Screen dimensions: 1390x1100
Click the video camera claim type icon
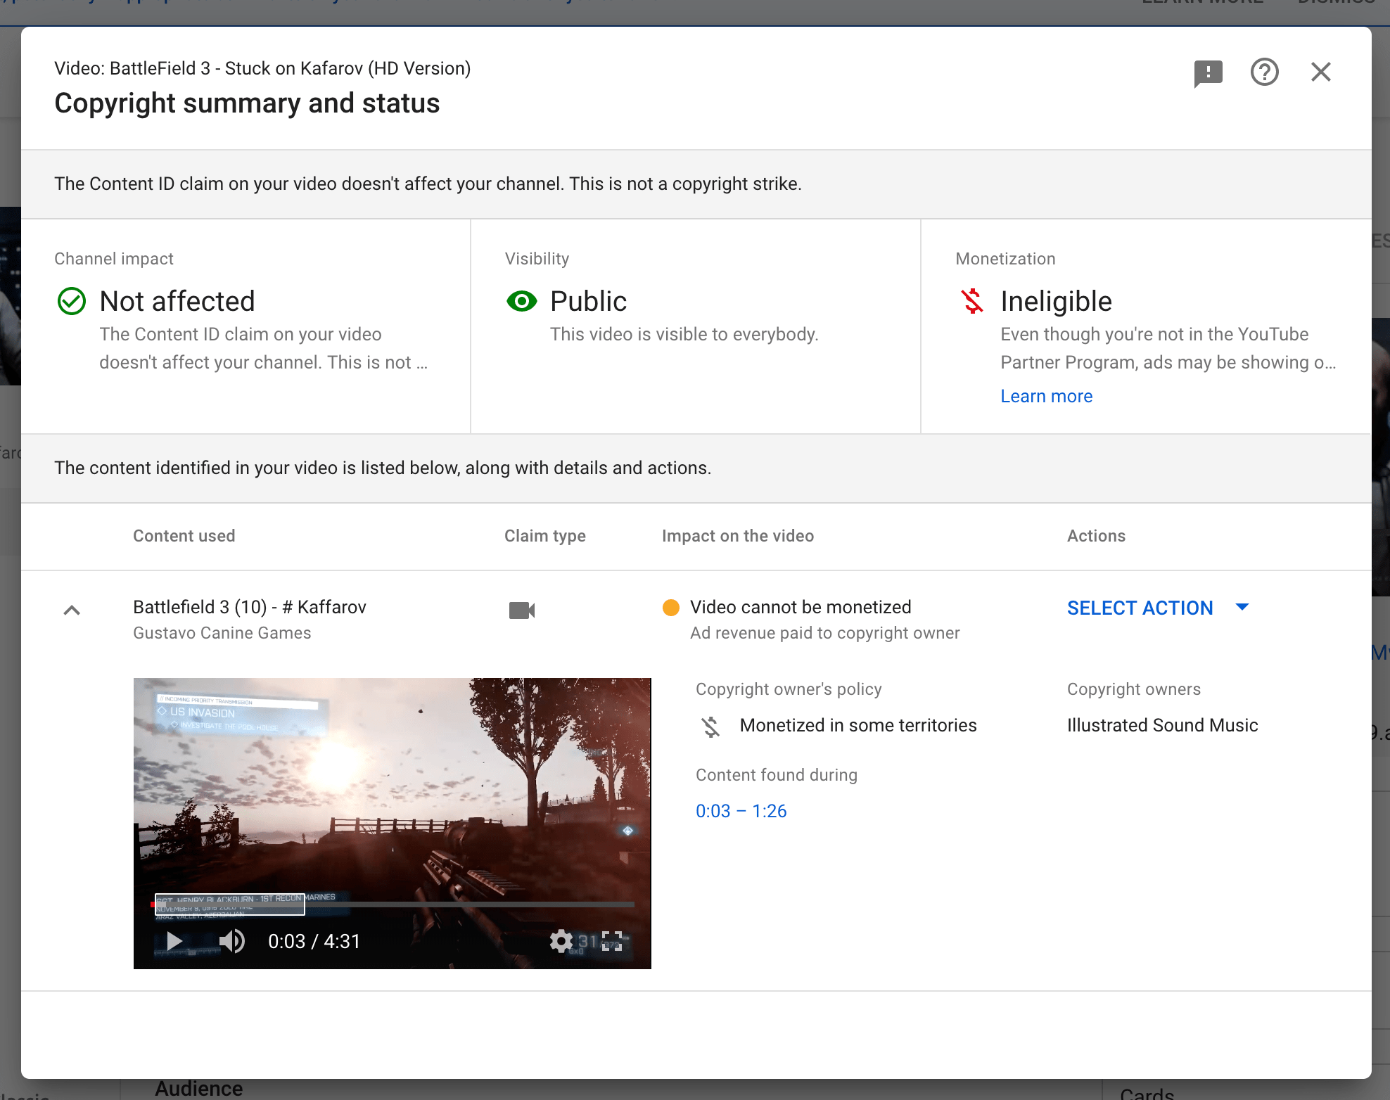pyautogui.click(x=522, y=610)
